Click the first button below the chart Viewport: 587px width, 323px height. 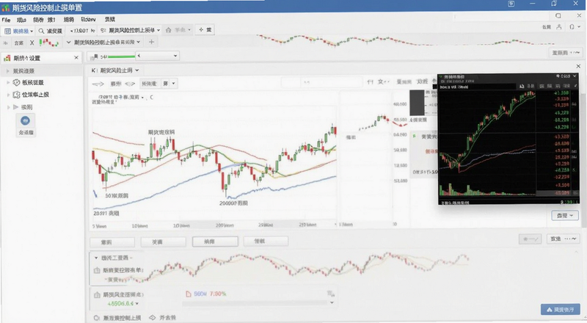pyautogui.click(x=112, y=242)
